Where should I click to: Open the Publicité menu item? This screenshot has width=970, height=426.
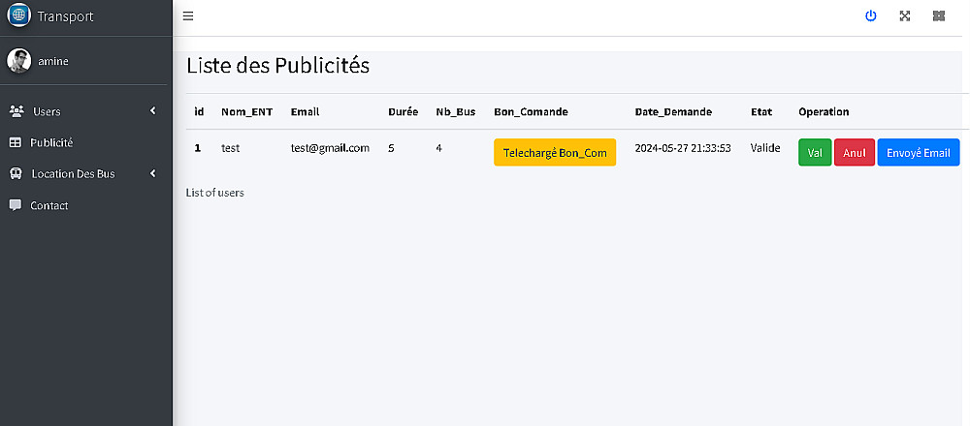tap(51, 143)
